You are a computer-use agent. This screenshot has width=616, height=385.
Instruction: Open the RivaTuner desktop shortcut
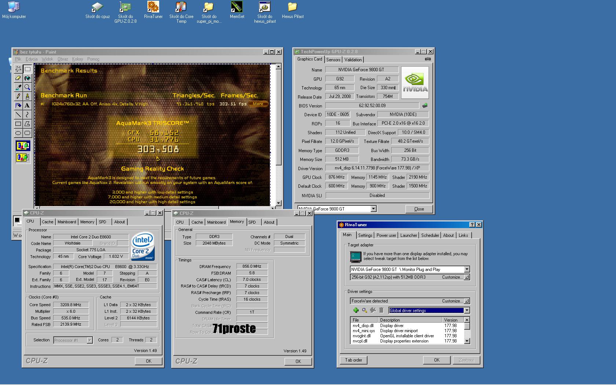(153, 10)
